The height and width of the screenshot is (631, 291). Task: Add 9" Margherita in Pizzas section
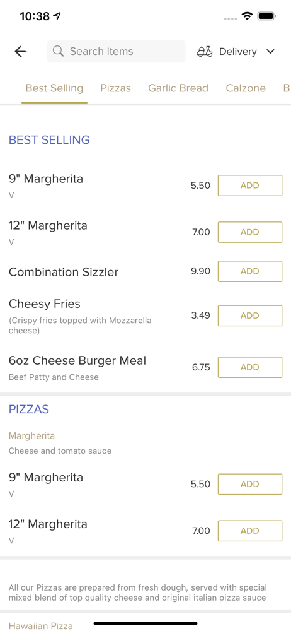coord(250,484)
